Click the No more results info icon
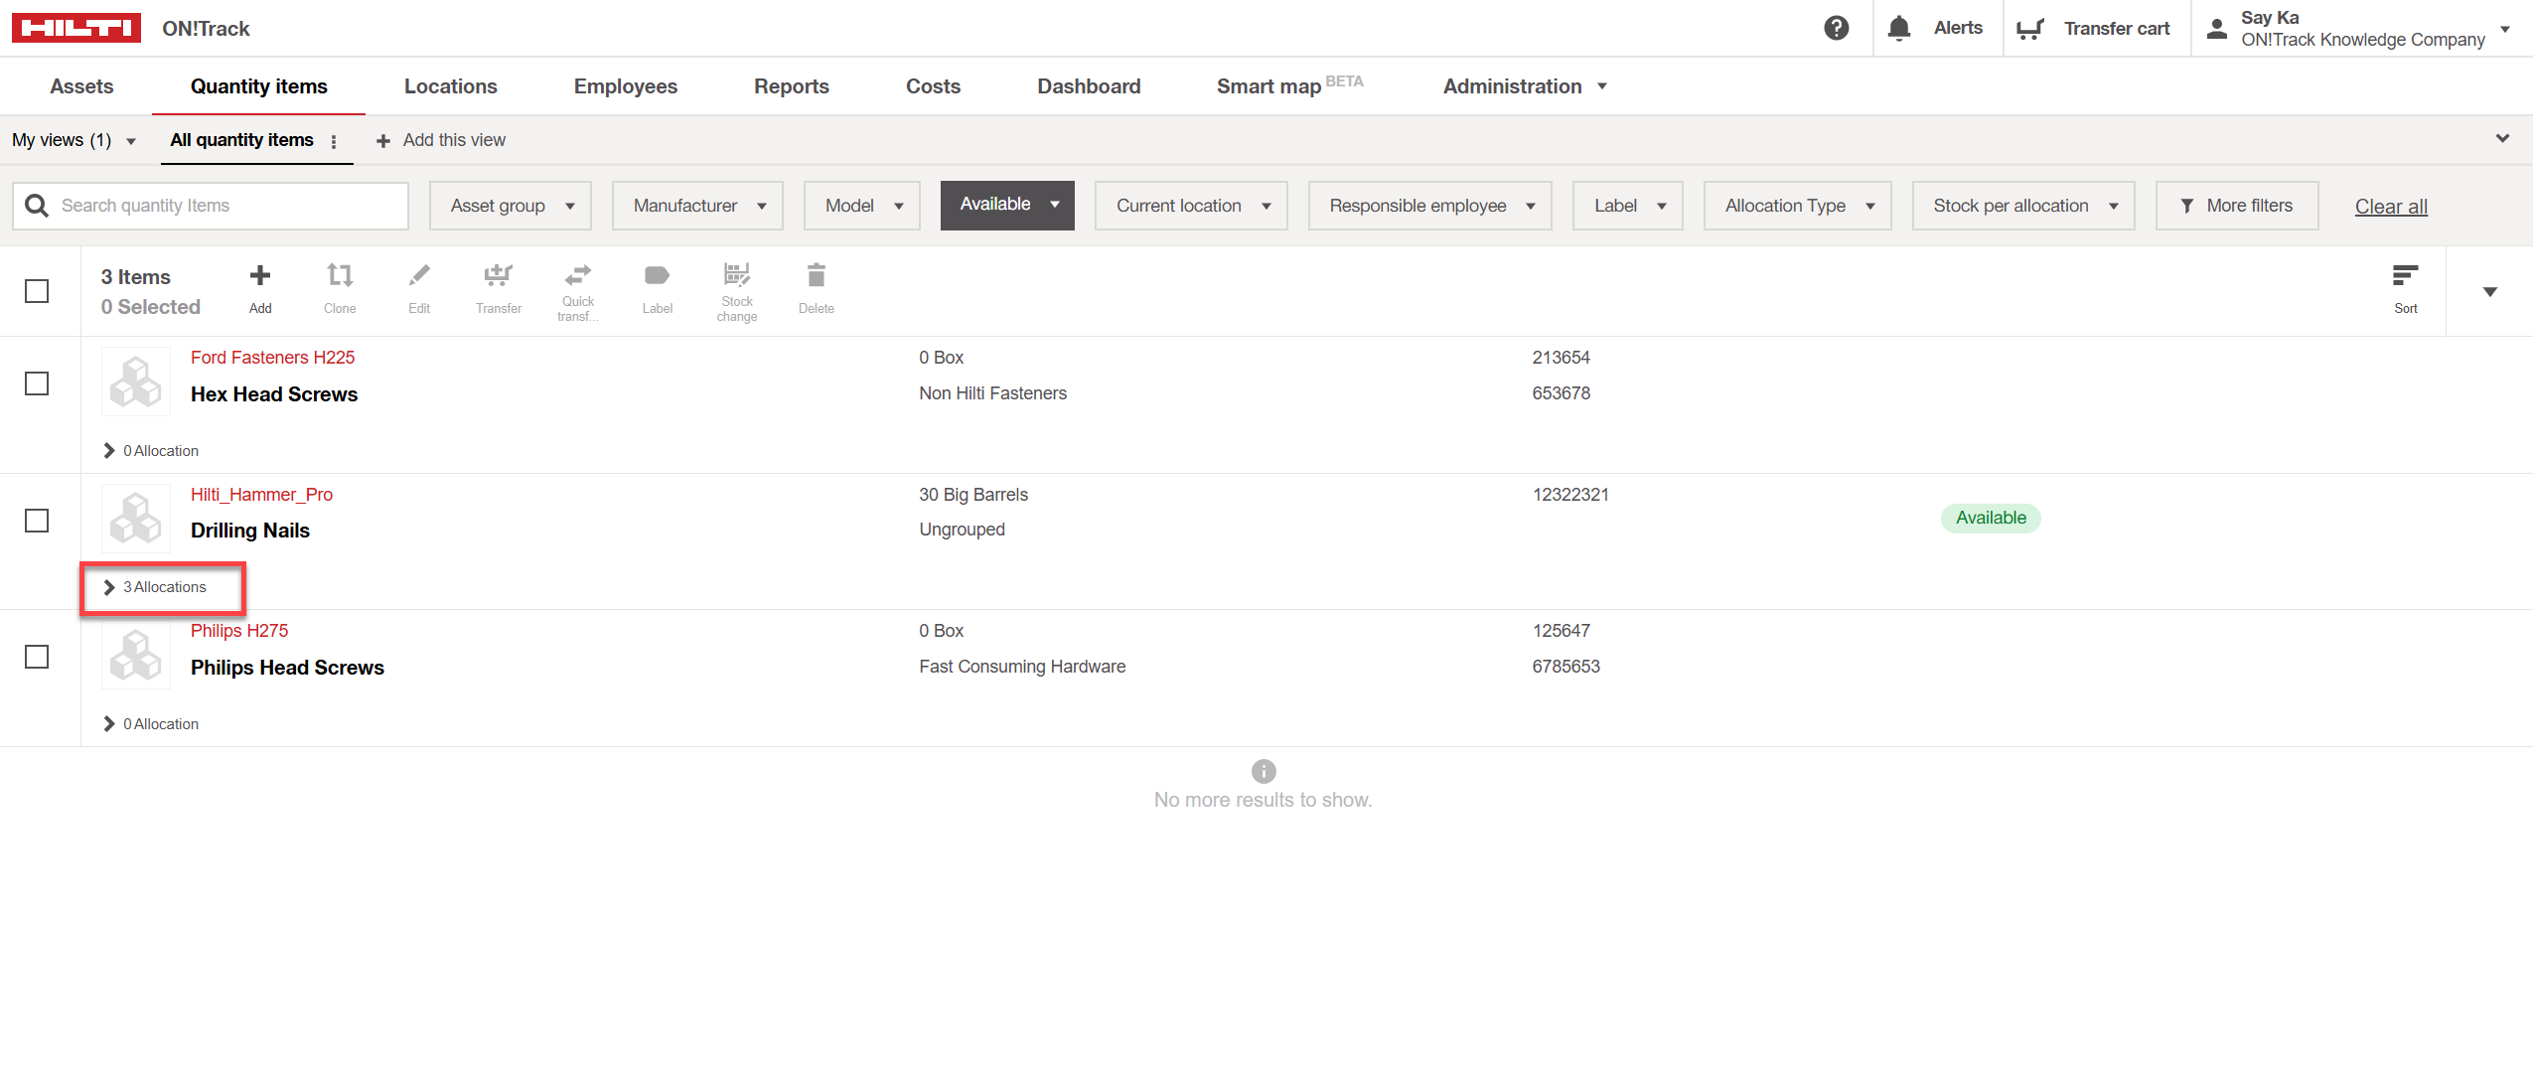The image size is (2533, 1069). (x=1264, y=771)
